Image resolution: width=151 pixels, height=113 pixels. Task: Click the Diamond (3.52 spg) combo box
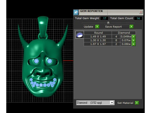click(x=95, y=103)
